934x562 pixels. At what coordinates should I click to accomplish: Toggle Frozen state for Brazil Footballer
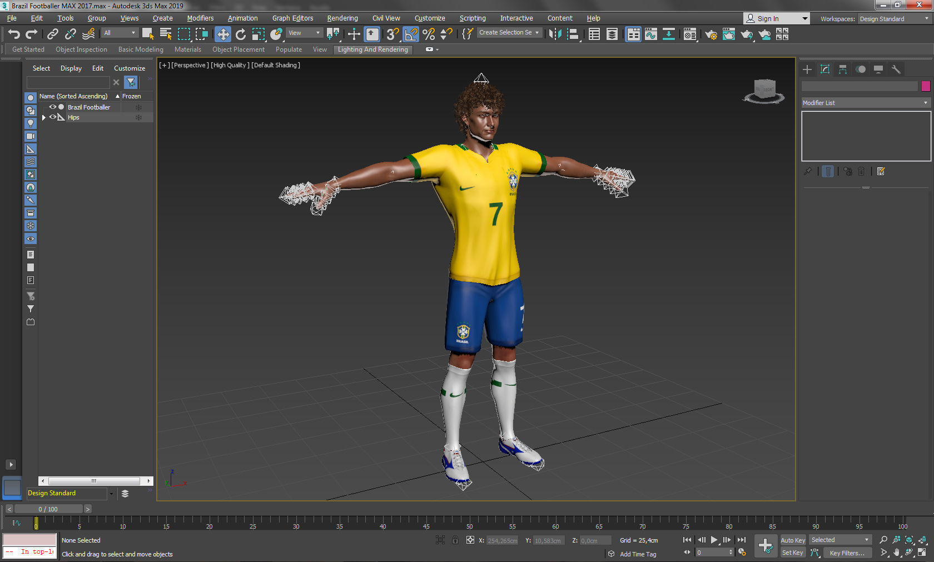point(138,107)
